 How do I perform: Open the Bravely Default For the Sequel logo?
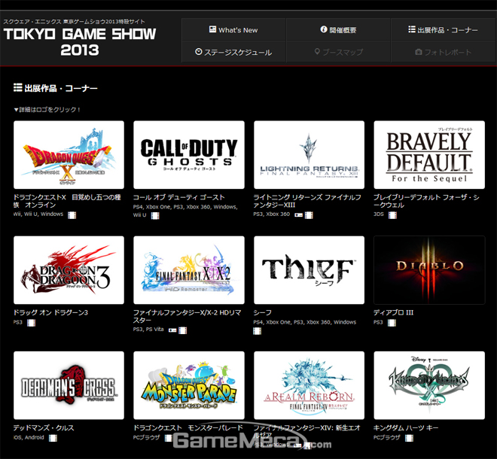(429, 154)
